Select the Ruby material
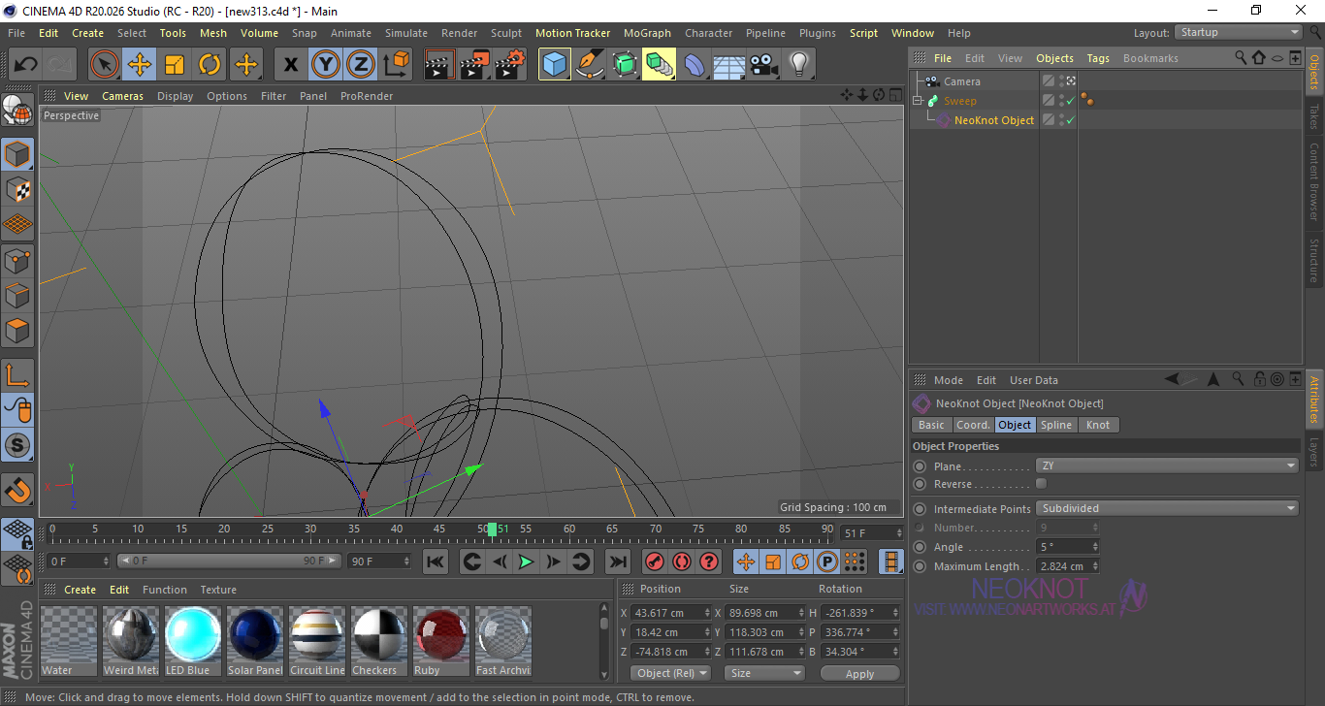 click(441, 641)
